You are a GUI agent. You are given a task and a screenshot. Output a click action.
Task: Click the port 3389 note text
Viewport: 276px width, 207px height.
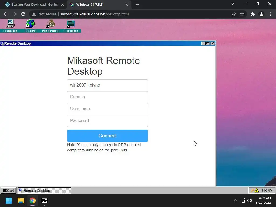104,147
